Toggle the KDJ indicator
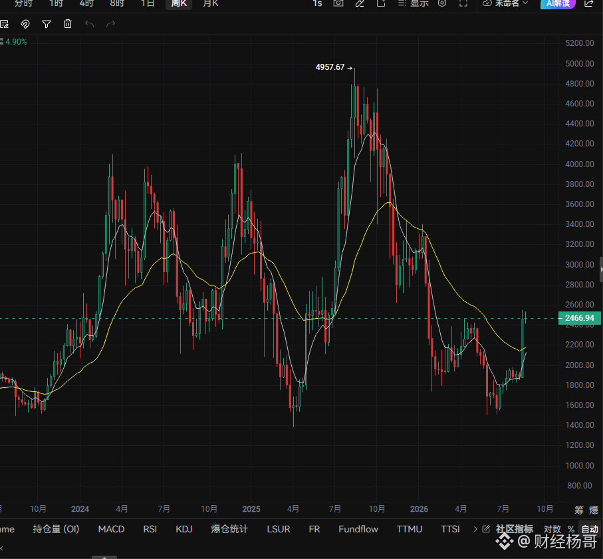The image size is (603, 559). 183,529
